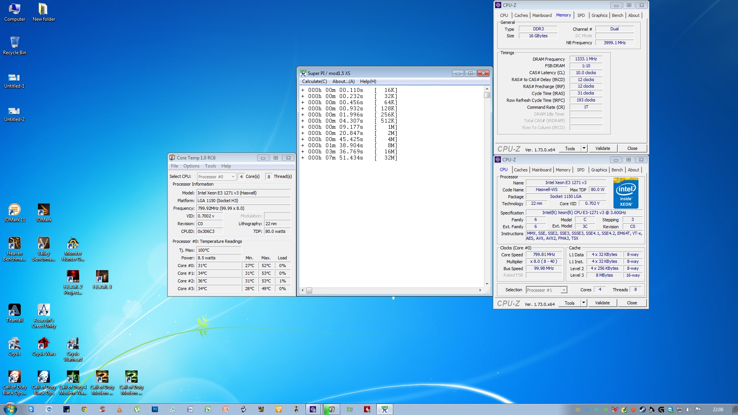Image resolution: width=738 pixels, height=415 pixels.
Task: Switch to Bench tab in lower CPU-Z
Action: pos(617,170)
